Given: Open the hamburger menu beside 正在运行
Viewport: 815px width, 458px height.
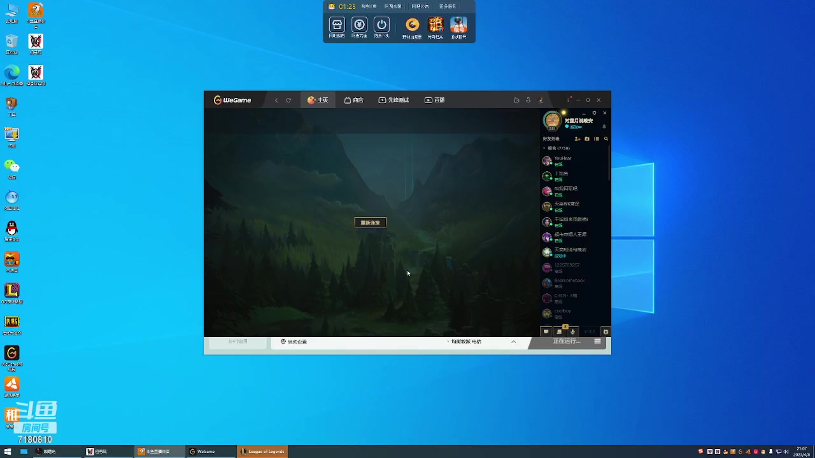Looking at the screenshot, I should (597, 342).
